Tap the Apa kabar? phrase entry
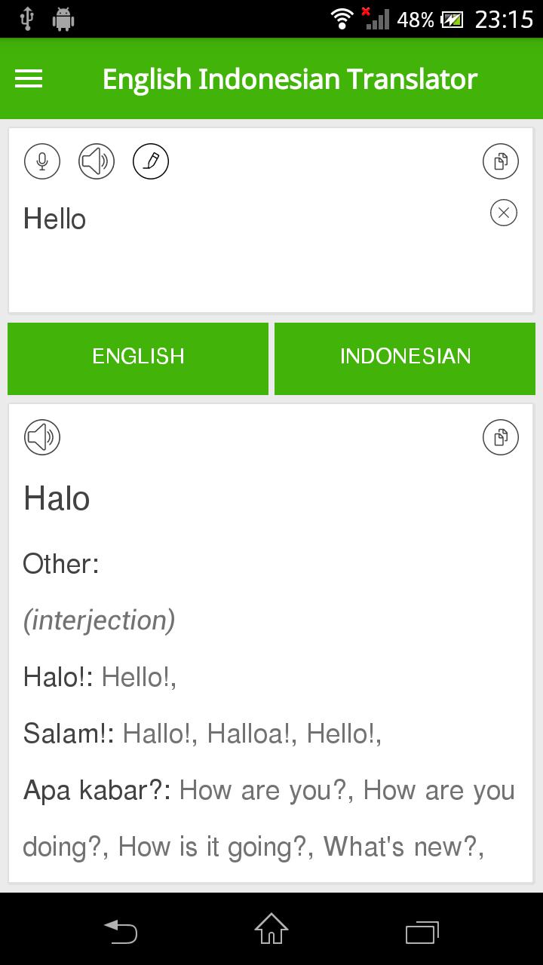Screen dimensions: 543x965 97,790
